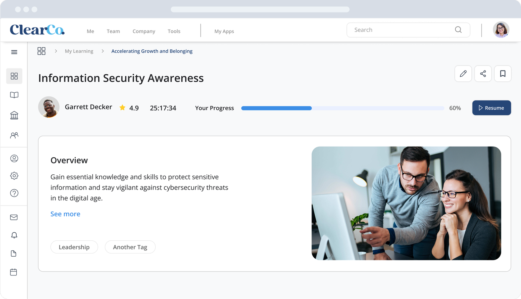Click the gold star rating icon
Screen dimensions: 521x299
122,108
